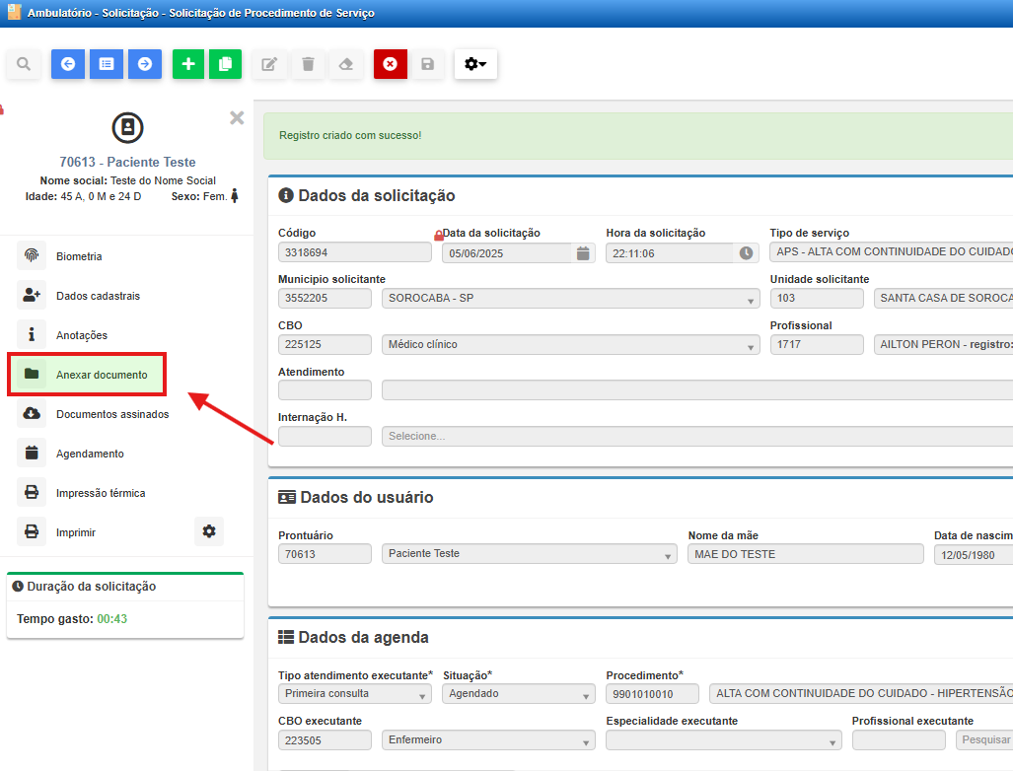
Task: Open Dados cadastrais in the sidebar
Action: [98, 296]
